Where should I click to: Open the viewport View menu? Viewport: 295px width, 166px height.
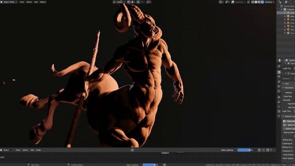point(22,2)
